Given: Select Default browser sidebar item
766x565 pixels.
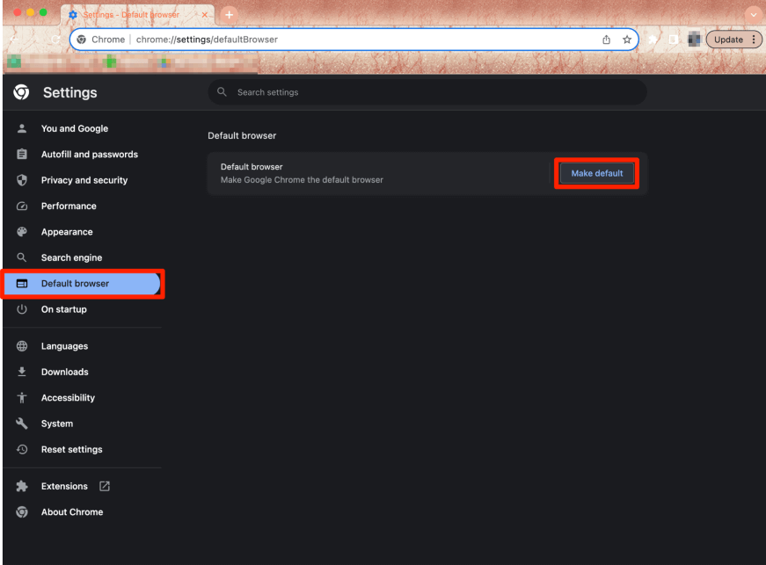Looking at the screenshot, I should [82, 284].
